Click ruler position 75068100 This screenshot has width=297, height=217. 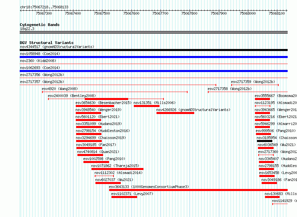(277, 13)
